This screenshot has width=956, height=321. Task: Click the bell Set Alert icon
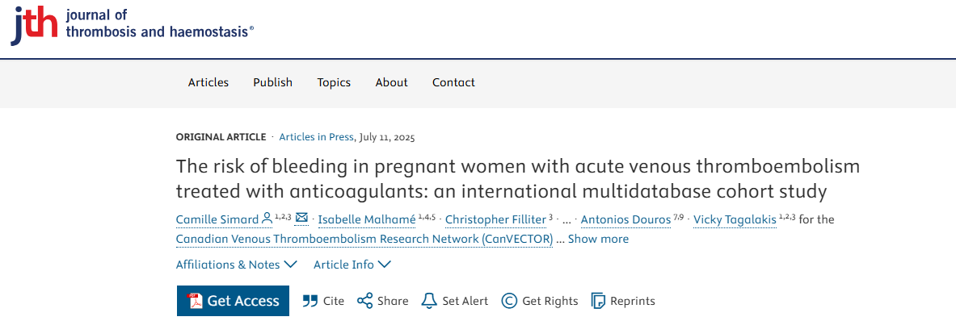pyautogui.click(x=429, y=300)
